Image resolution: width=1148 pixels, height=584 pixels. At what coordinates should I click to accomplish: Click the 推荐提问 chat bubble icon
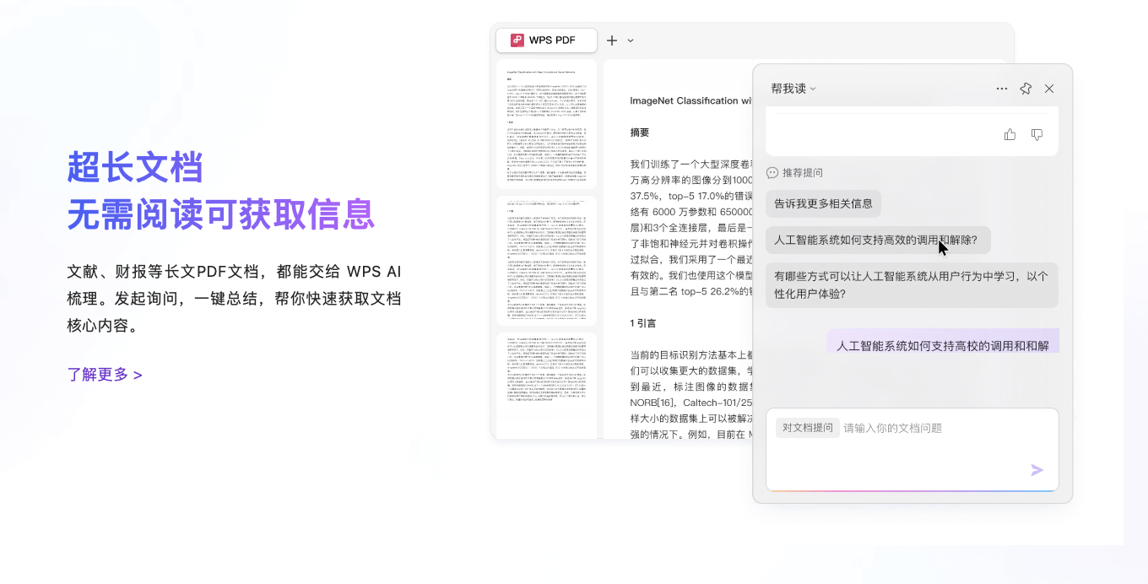tap(772, 172)
